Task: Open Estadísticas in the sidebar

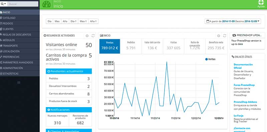Action: 20,73
